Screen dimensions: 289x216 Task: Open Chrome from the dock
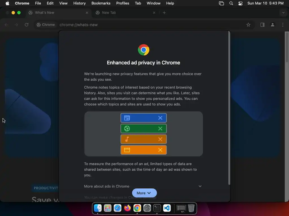[x=137, y=208]
